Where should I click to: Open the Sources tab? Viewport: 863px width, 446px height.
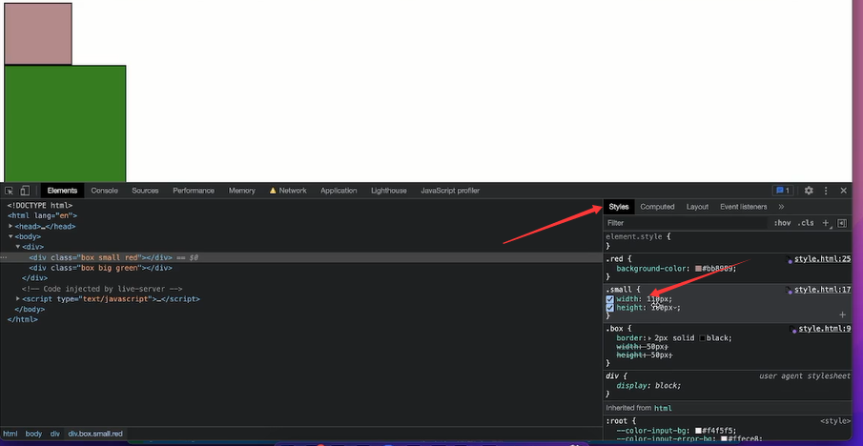(145, 191)
